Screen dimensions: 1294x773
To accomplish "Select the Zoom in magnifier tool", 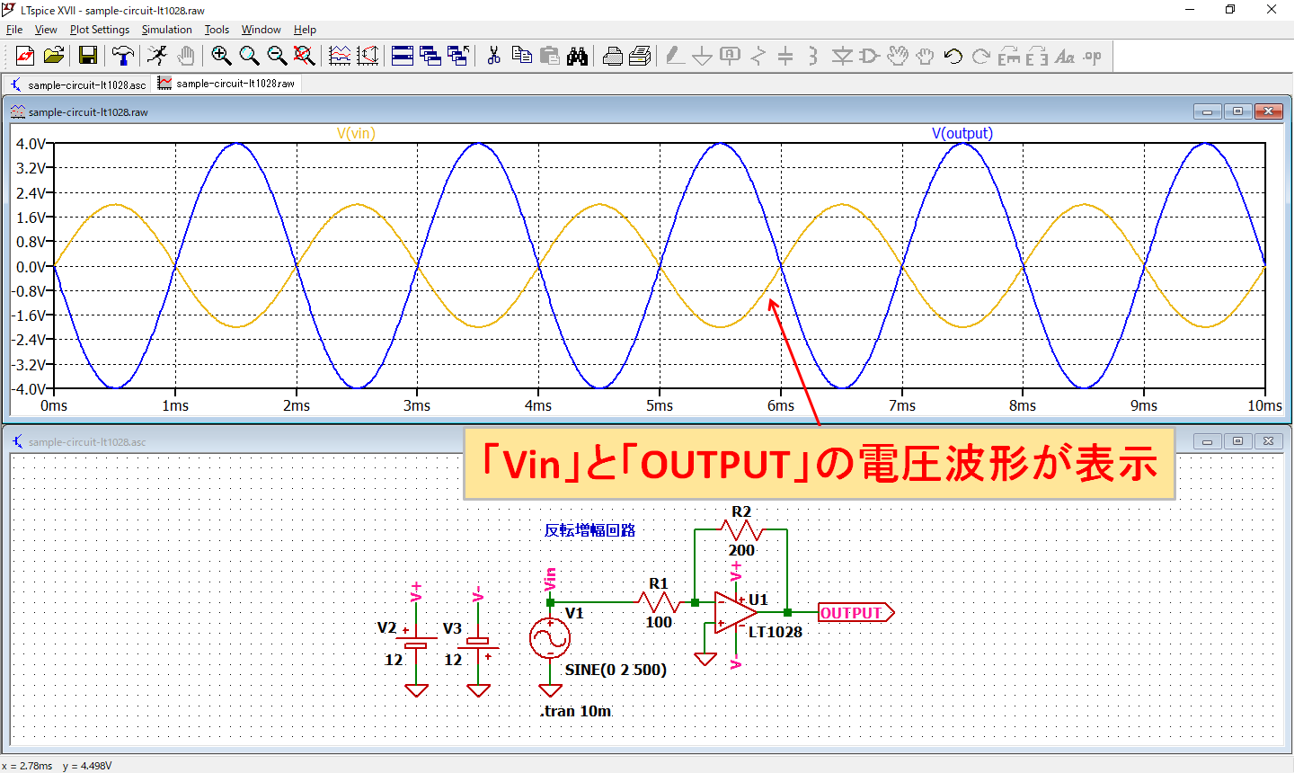I will coord(221,56).
